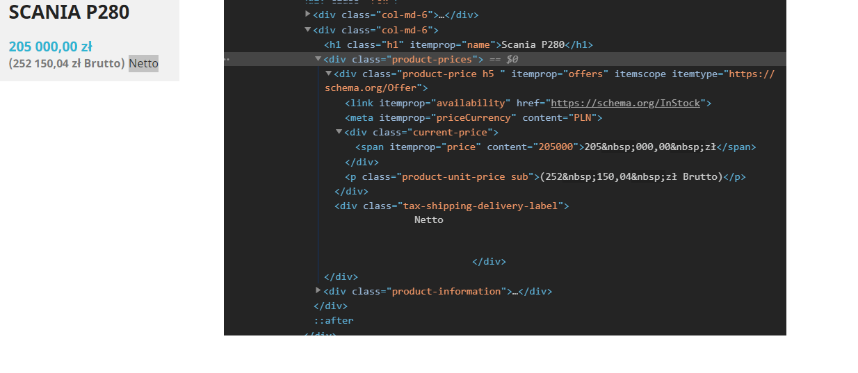Click the SCANIA P280 page heading
This screenshot has height=373, width=858.
[69, 12]
